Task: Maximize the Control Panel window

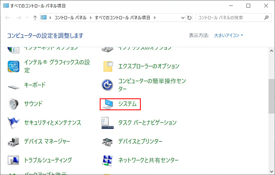Action: [x=248, y=6]
